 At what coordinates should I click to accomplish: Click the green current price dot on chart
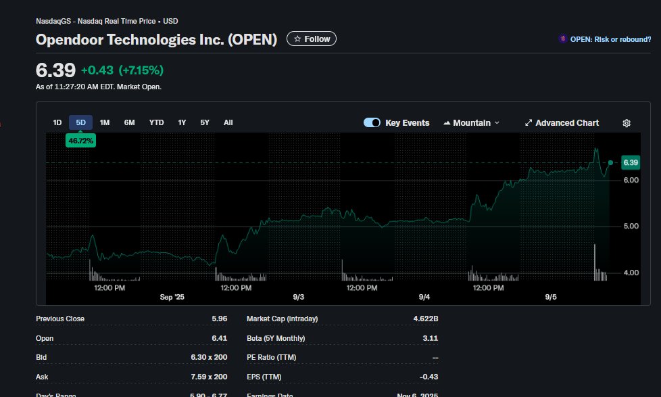coord(610,163)
